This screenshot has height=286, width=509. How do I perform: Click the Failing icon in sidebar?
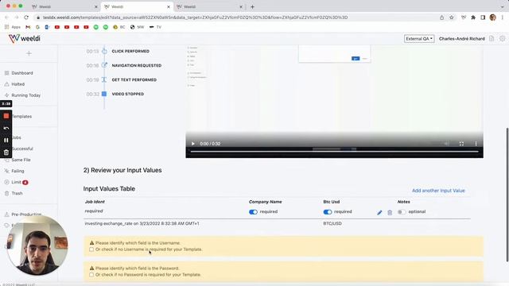[6, 171]
